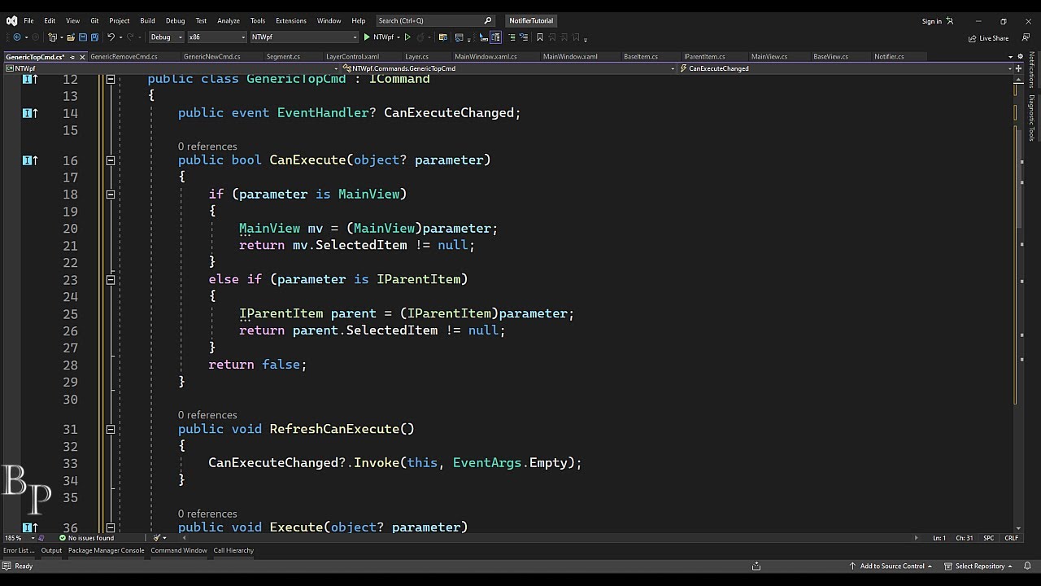Click the New Item dropdown icon in toolbar

(51, 37)
